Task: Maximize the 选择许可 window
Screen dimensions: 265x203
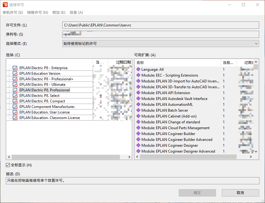Action: coord(243,5)
